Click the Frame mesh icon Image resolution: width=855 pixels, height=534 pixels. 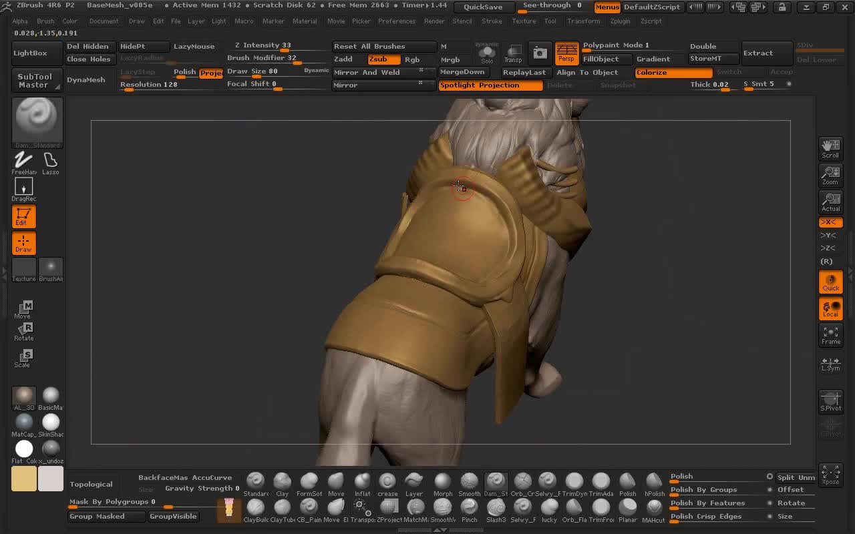830,335
